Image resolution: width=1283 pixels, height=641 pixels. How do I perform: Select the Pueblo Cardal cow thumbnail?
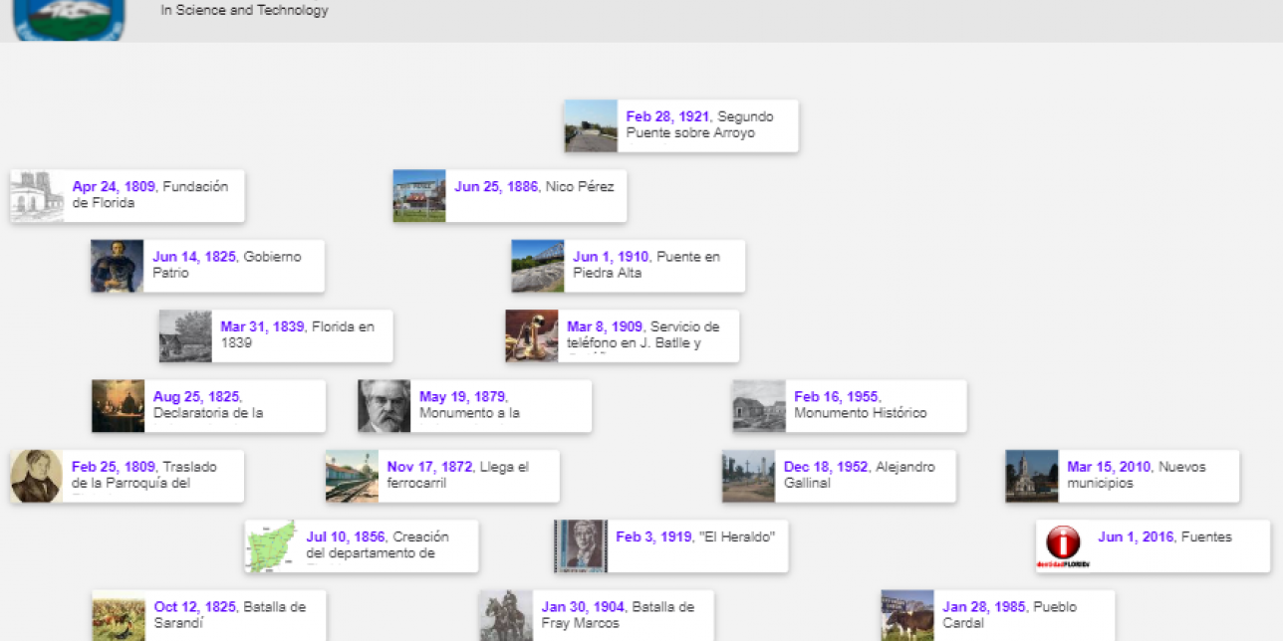click(x=907, y=615)
